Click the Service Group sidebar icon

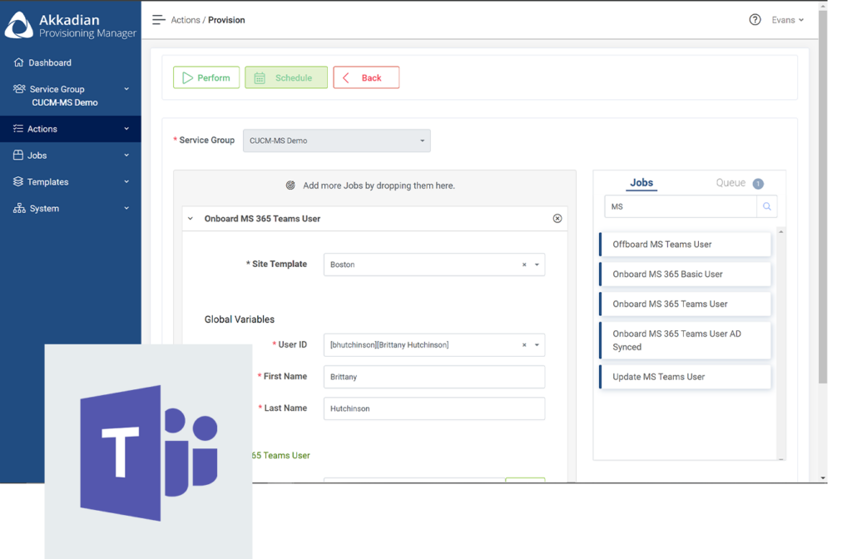pyautogui.click(x=17, y=88)
